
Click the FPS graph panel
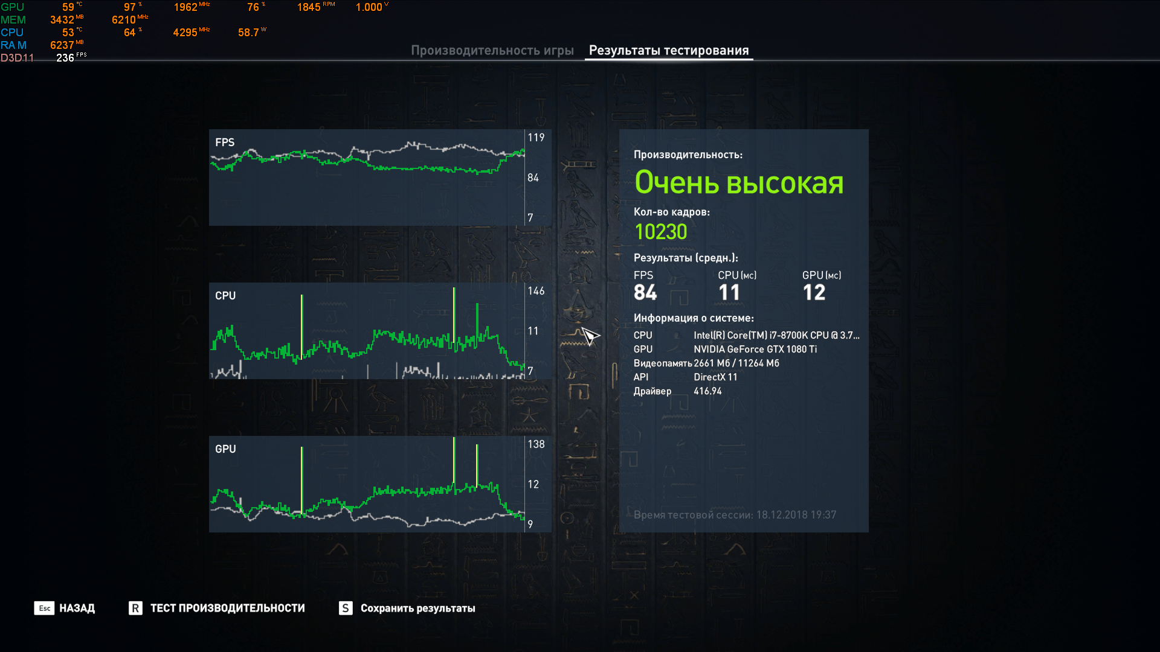coord(367,177)
